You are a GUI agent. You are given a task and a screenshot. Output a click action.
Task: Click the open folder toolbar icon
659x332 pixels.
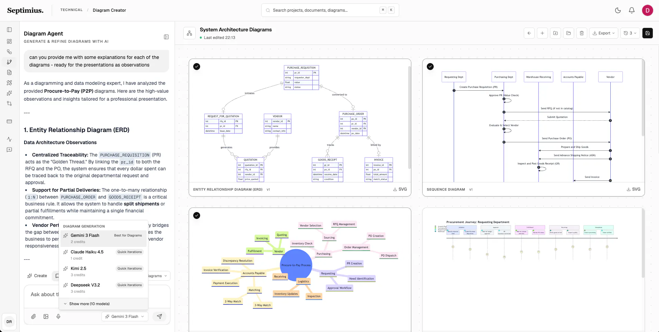tap(569, 33)
